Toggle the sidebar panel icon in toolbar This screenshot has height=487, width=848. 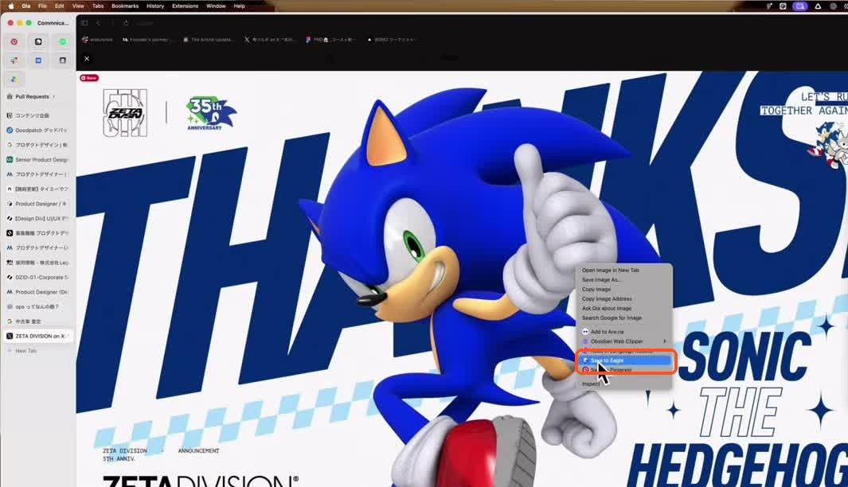click(84, 23)
